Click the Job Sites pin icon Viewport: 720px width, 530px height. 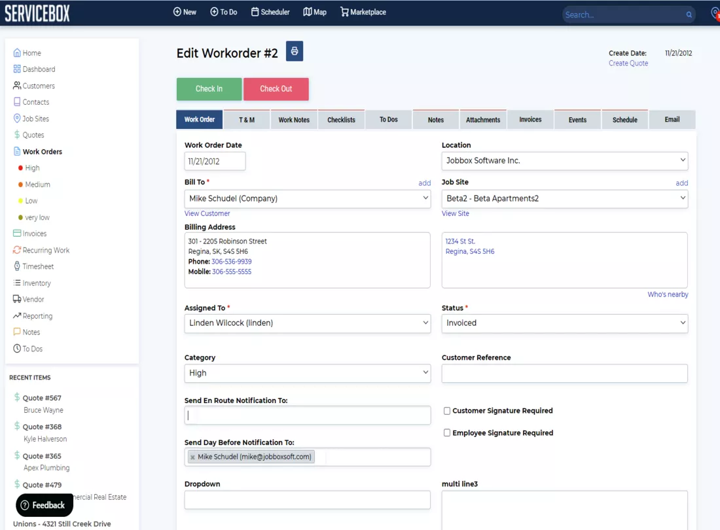click(17, 118)
